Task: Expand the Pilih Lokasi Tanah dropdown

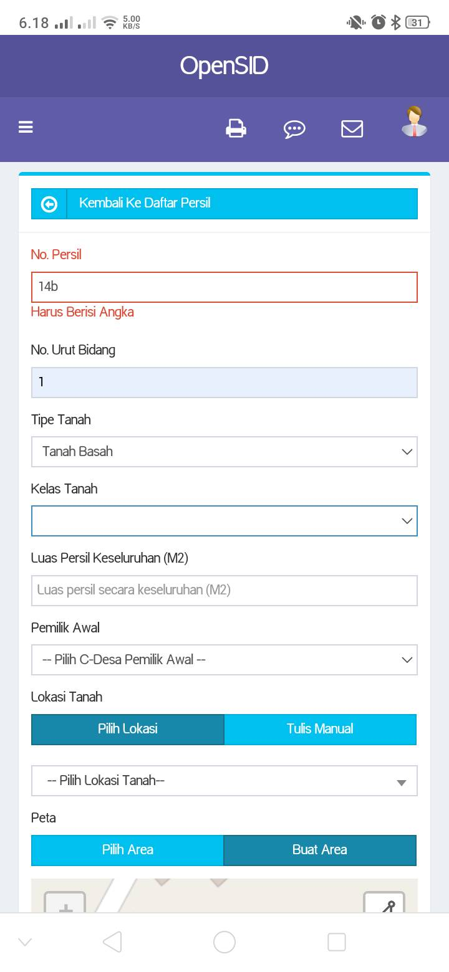Action: pos(224,780)
